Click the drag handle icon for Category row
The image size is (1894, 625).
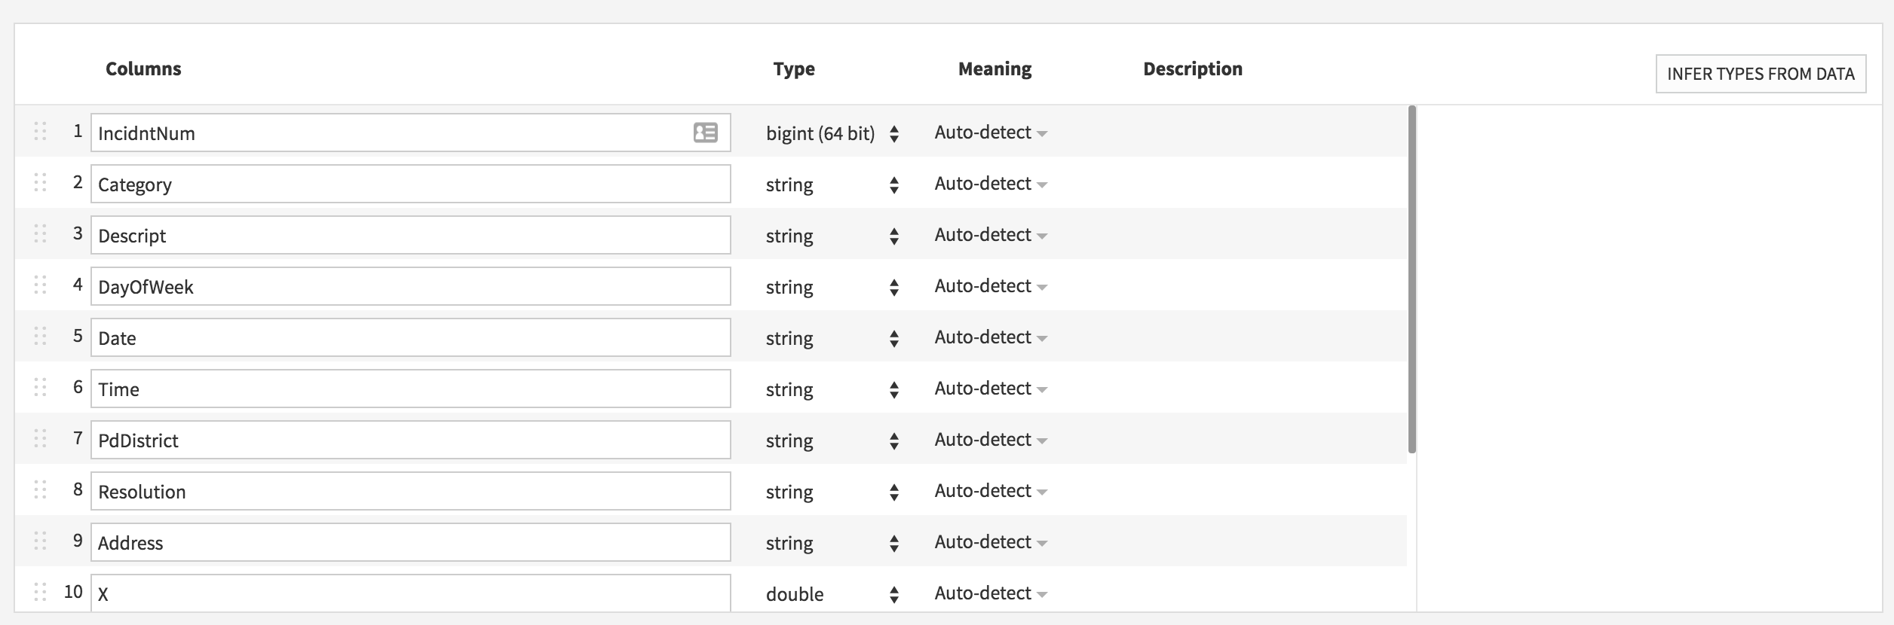41,183
